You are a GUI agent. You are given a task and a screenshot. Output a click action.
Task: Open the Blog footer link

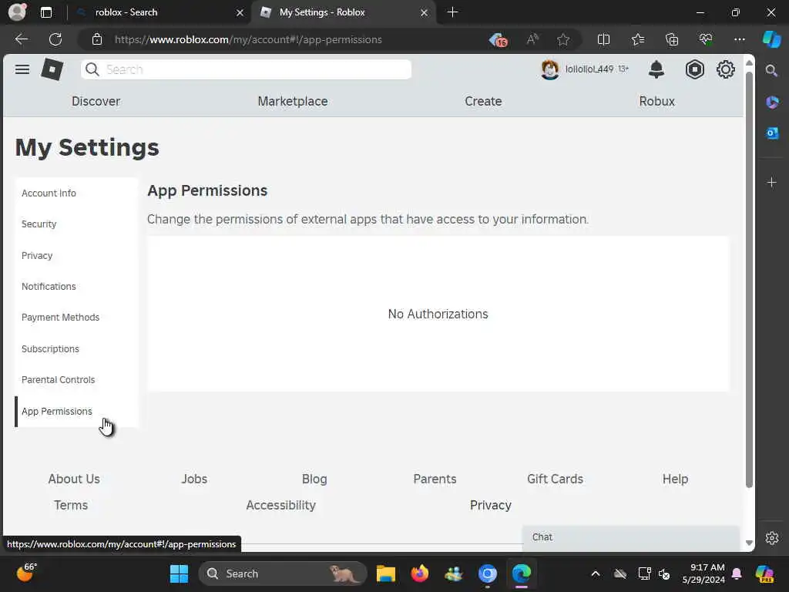tap(314, 479)
